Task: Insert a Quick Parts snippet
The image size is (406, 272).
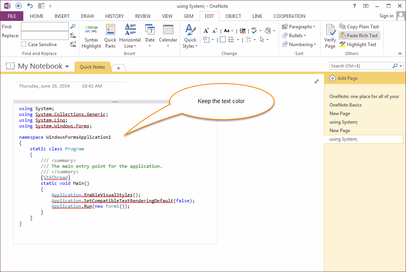Action: [110, 36]
